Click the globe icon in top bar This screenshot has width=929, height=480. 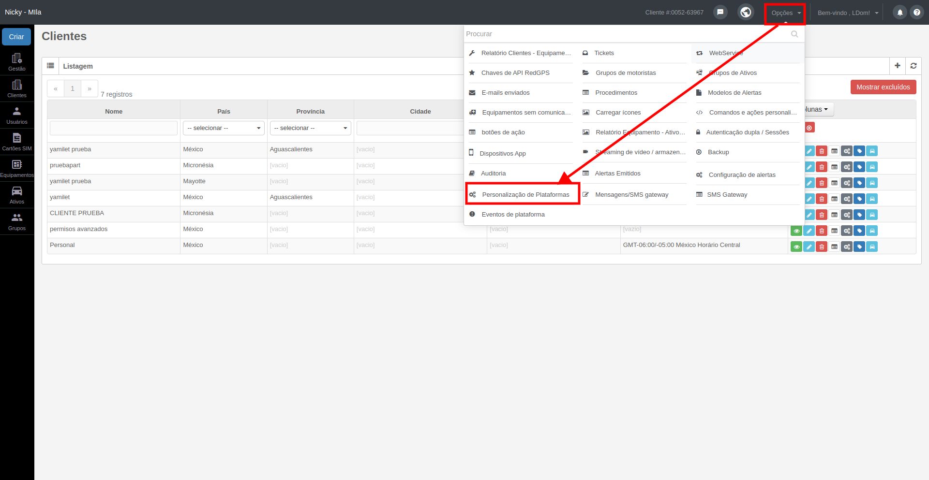pyautogui.click(x=746, y=12)
